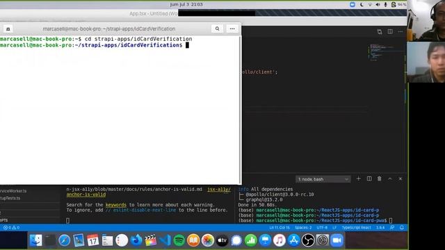Click the clock 'Jum Jul 3 21:03'
The image size is (445, 250).
[x=186, y=5]
